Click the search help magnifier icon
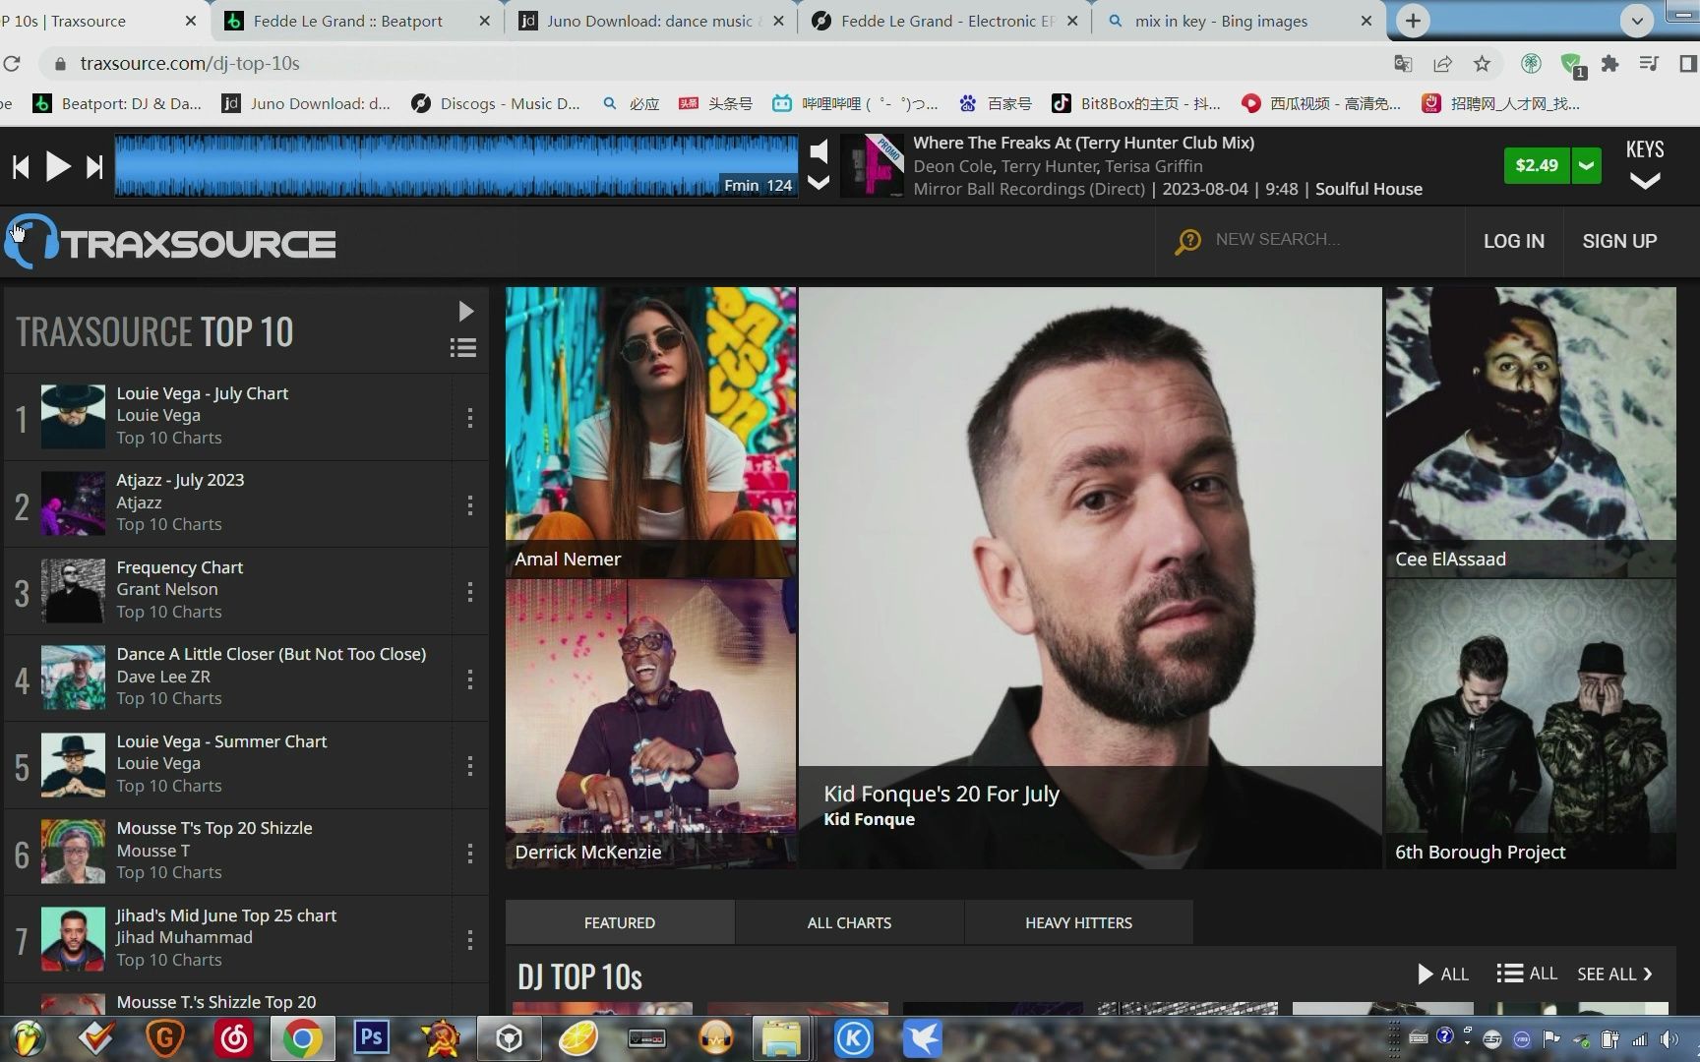This screenshot has width=1700, height=1062. (x=1187, y=241)
